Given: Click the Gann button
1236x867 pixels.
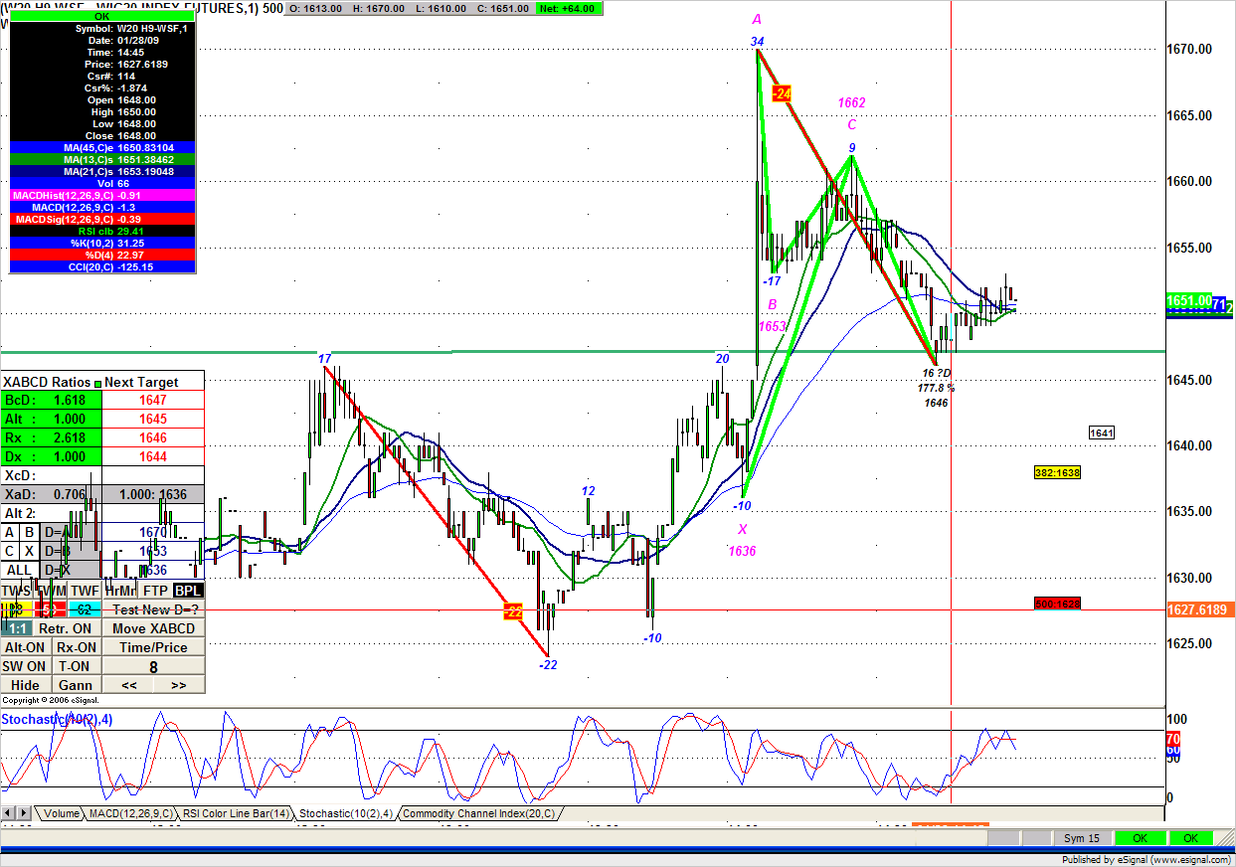Looking at the screenshot, I should 76,685.
